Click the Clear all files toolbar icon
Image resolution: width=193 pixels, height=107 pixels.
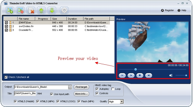[31, 10]
